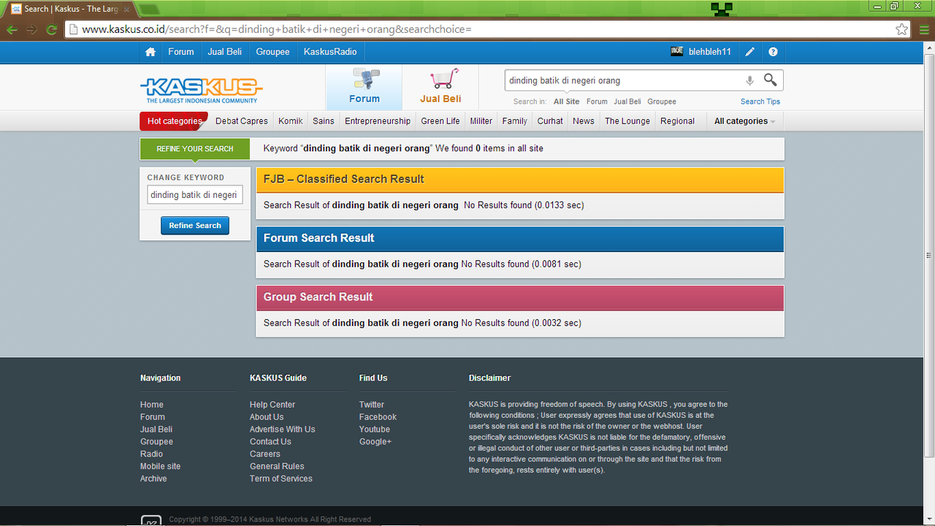Viewport: 935px width, 526px height.
Task: Open the Chrome hamburger menu
Action: point(924,30)
